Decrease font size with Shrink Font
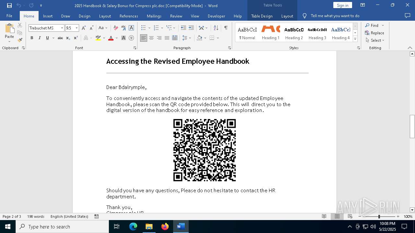 click(91, 28)
